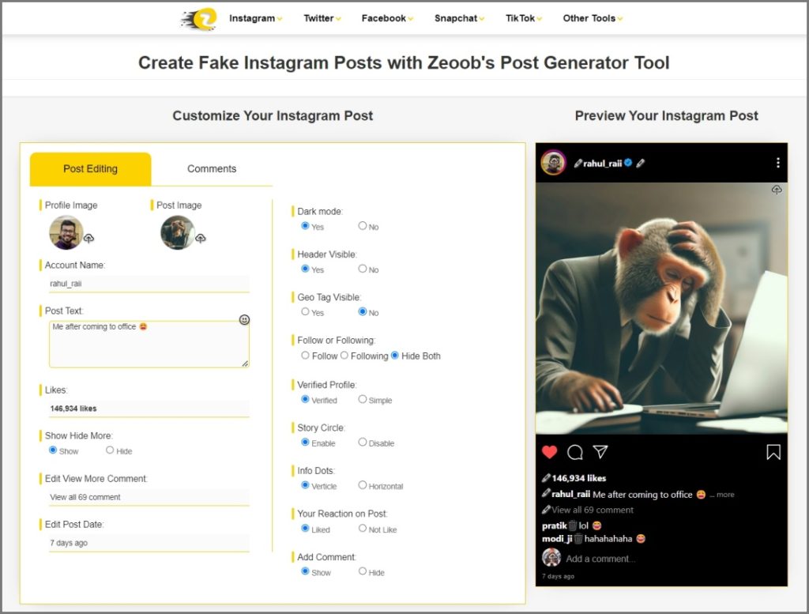Set Dark mode to No

(362, 226)
